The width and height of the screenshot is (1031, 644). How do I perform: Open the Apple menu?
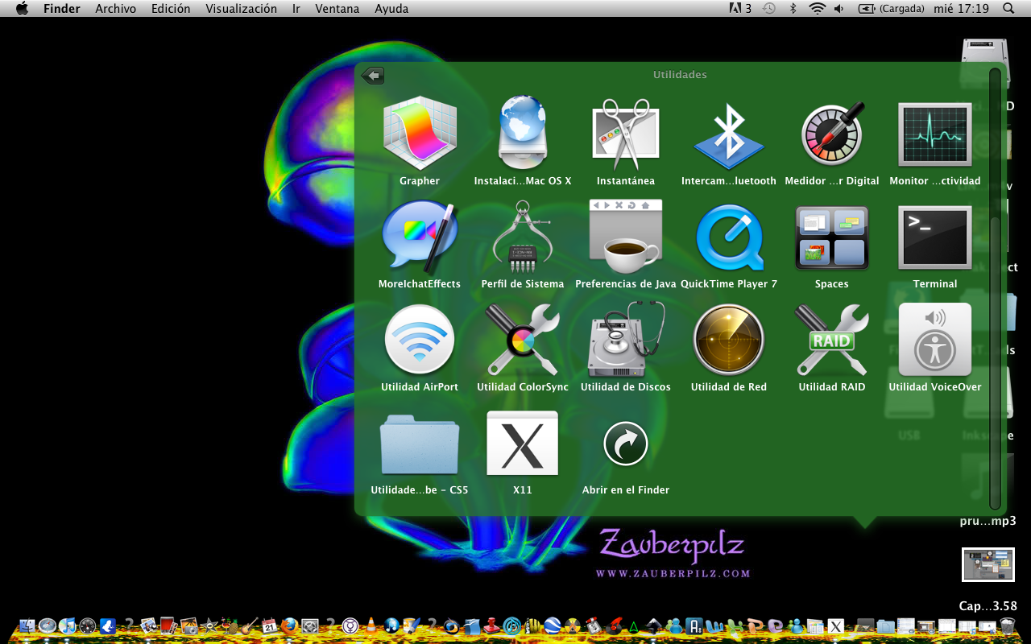[x=22, y=9]
